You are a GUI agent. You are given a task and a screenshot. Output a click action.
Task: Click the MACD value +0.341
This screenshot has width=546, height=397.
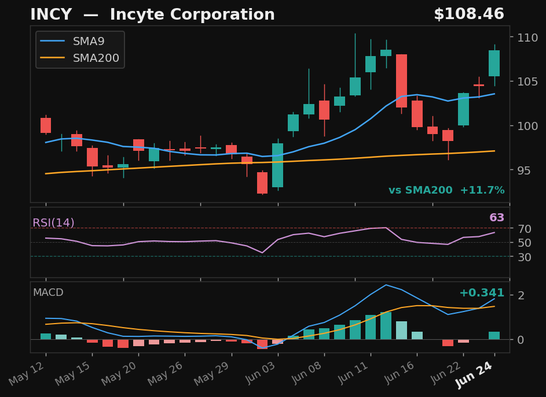[x=482, y=293]
